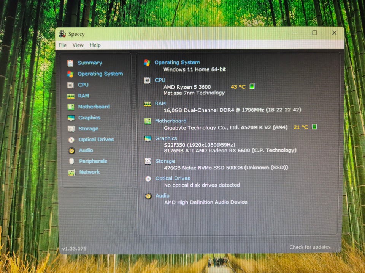Screen dimensions: 365x273
Task: Click the CPU chip icon in summary pane
Action: [147, 80]
